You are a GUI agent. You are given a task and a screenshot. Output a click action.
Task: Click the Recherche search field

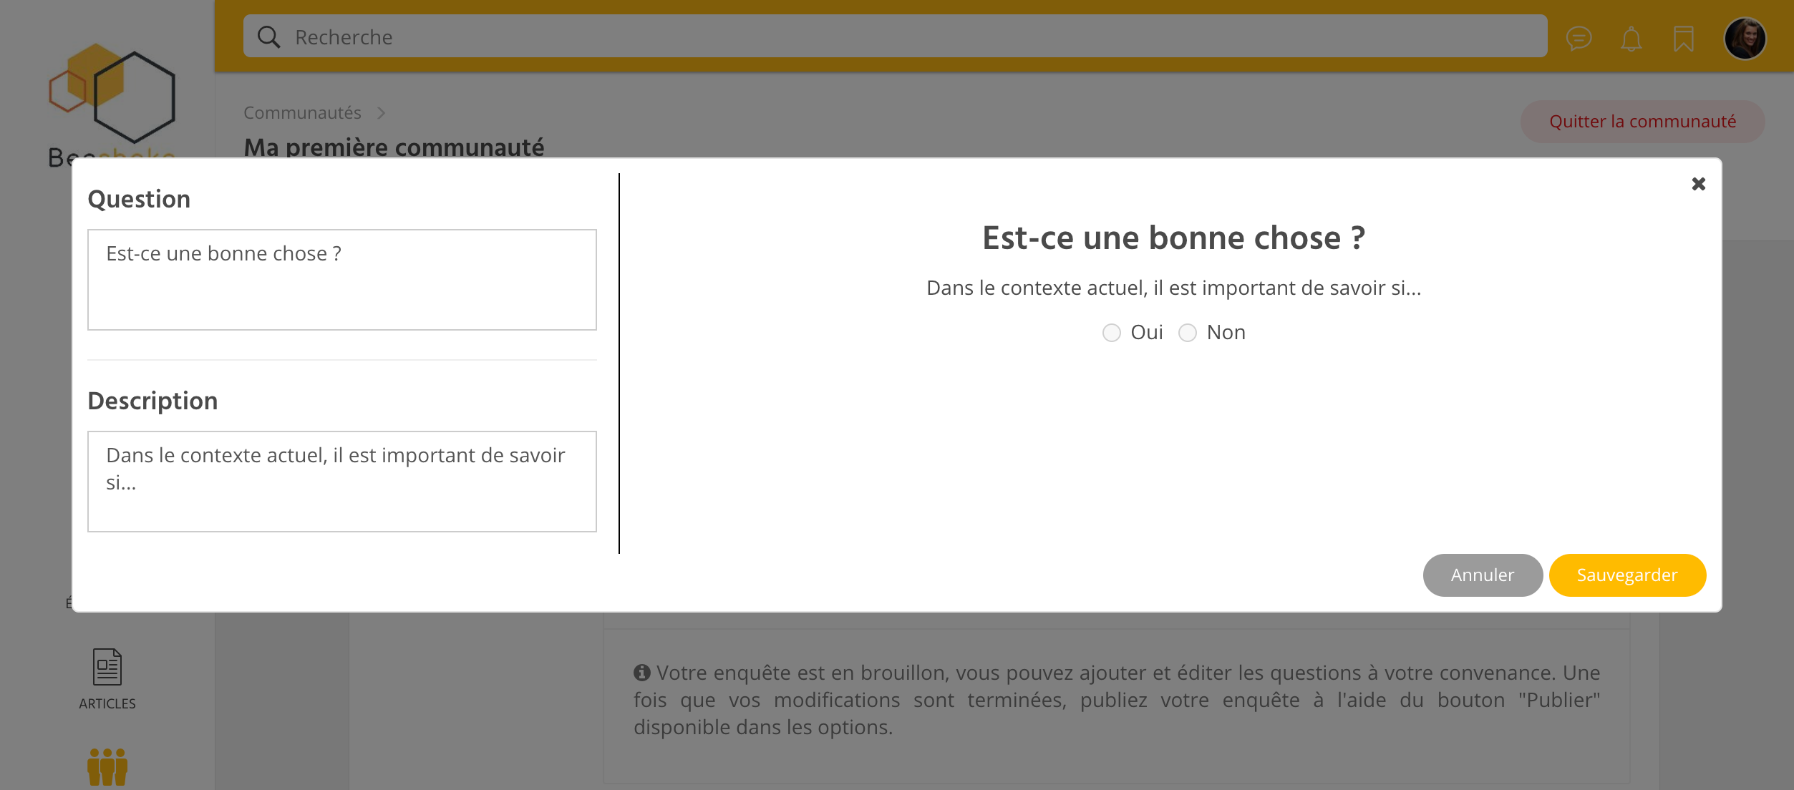click(895, 37)
